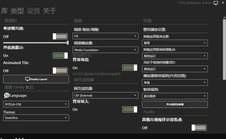This screenshot has width=226, height=139.
Task: Toggle the 音频输入 audio input switch
Action: pyautogui.click(x=130, y=110)
